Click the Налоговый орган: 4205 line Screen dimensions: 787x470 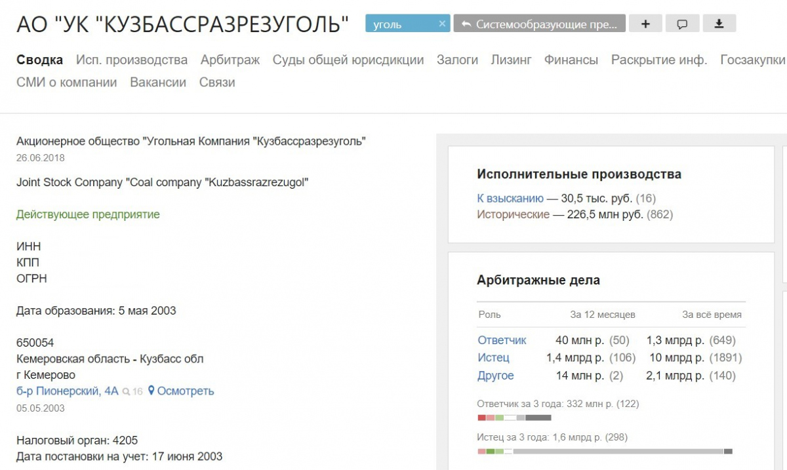[x=77, y=441]
